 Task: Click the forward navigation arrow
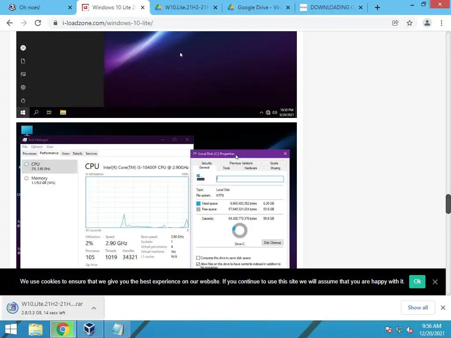point(24,23)
